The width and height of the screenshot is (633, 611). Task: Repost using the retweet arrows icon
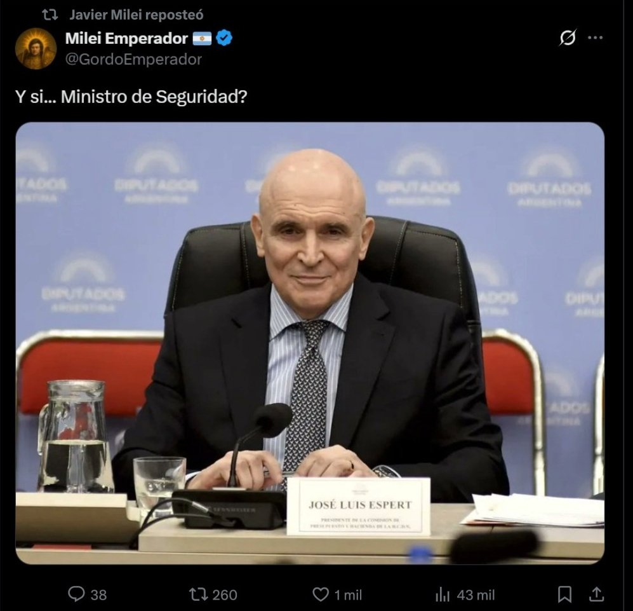tap(198, 594)
